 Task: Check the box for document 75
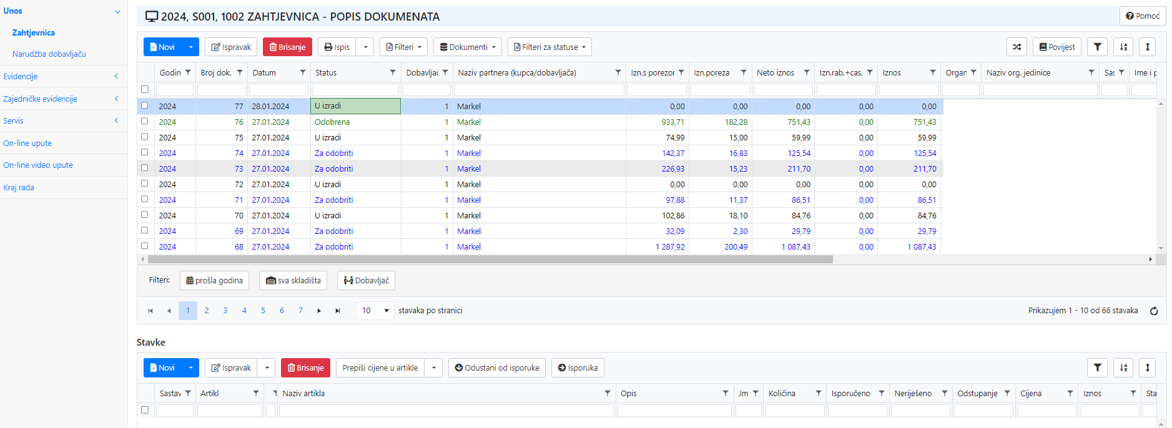[145, 137]
